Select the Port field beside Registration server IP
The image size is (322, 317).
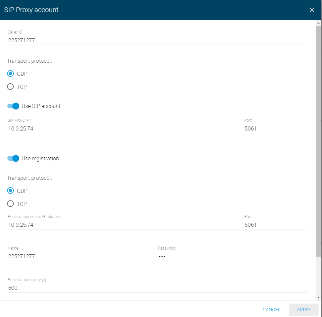click(x=275, y=225)
